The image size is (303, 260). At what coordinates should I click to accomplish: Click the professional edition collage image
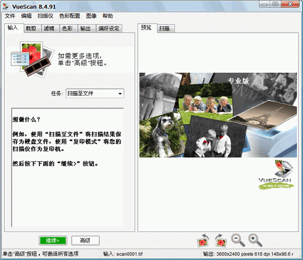218,115
